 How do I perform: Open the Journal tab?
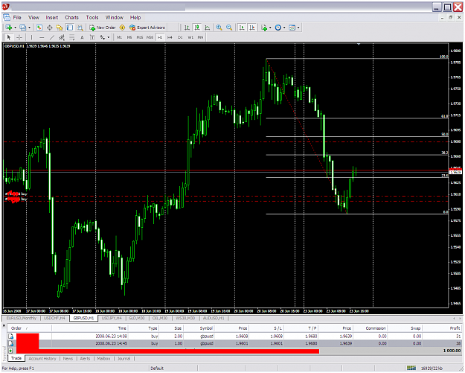pyautogui.click(x=124, y=359)
